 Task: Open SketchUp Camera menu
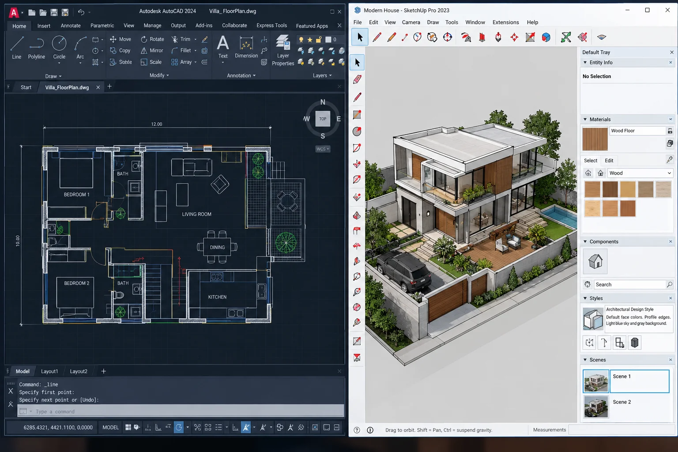tap(411, 23)
